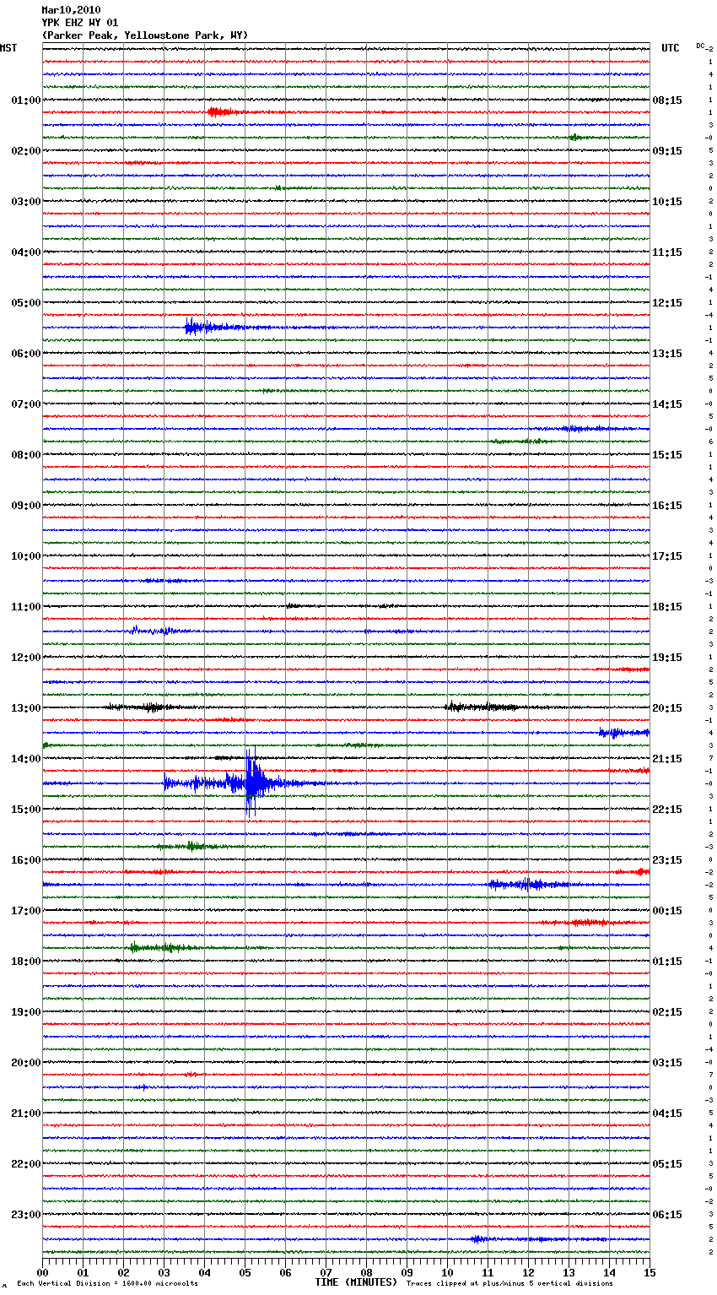Click the 21:15 UTC time label
Image resolution: width=717 pixels, height=1295 pixels.
(x=667, y=759)
